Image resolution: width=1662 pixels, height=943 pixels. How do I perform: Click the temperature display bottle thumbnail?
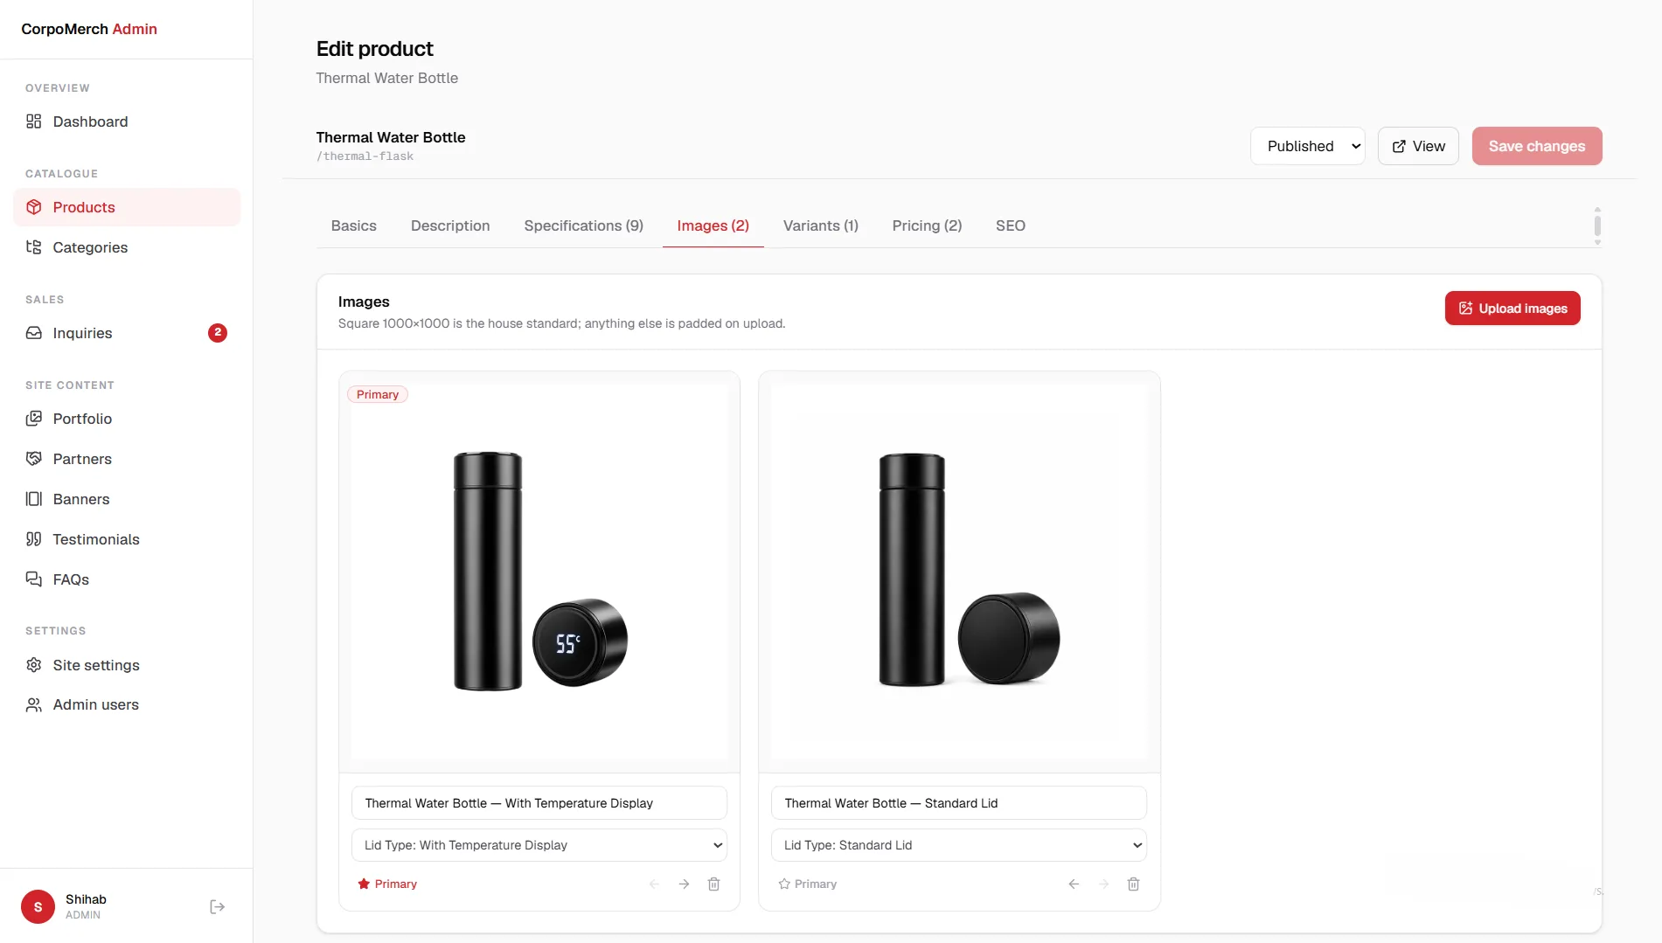pos(539,572)
